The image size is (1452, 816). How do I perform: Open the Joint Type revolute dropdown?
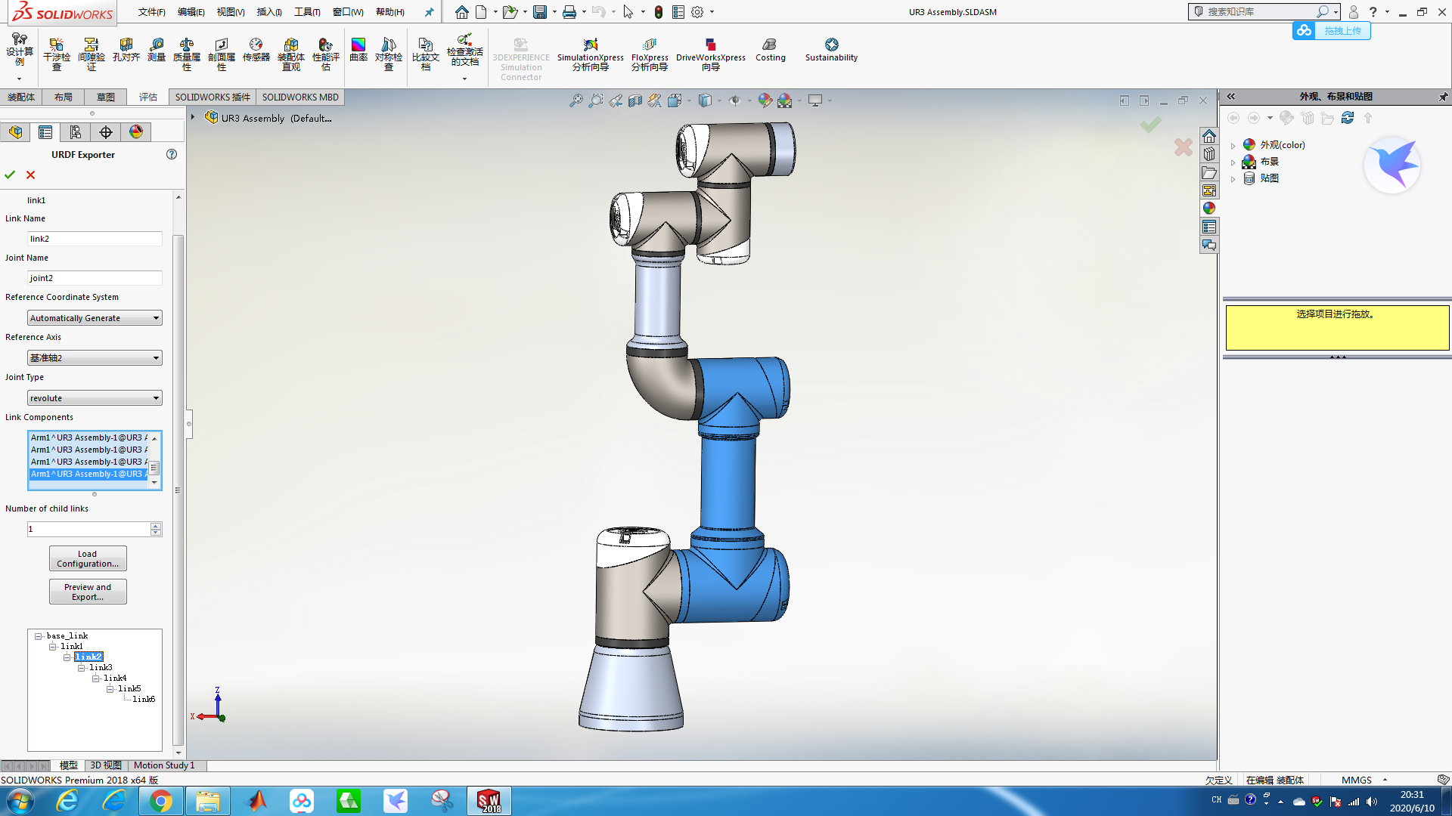click(156, 397)
